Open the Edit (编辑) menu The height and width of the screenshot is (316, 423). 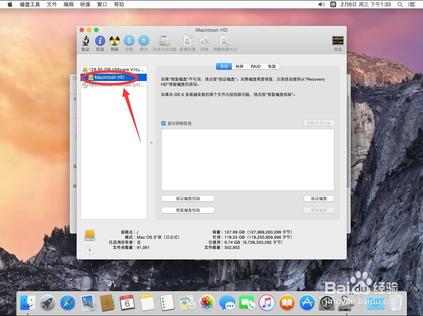(x=69, y=4)
